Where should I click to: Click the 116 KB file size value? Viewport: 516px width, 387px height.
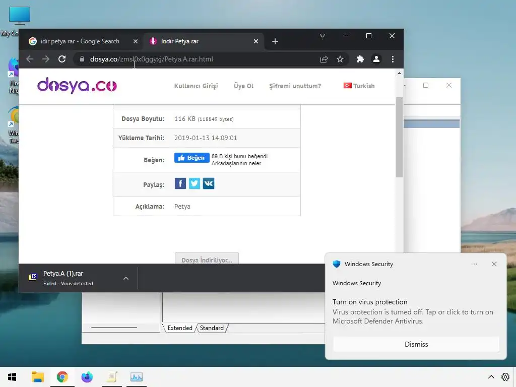184,119
